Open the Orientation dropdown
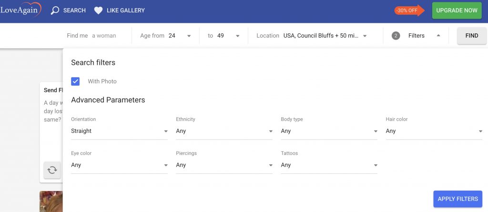Image resolution: width=488 pixels, height=212 pixels. coord(119,131)
